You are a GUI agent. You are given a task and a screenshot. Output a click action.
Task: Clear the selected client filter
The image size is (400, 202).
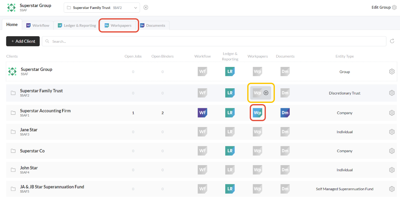point(146,7)
